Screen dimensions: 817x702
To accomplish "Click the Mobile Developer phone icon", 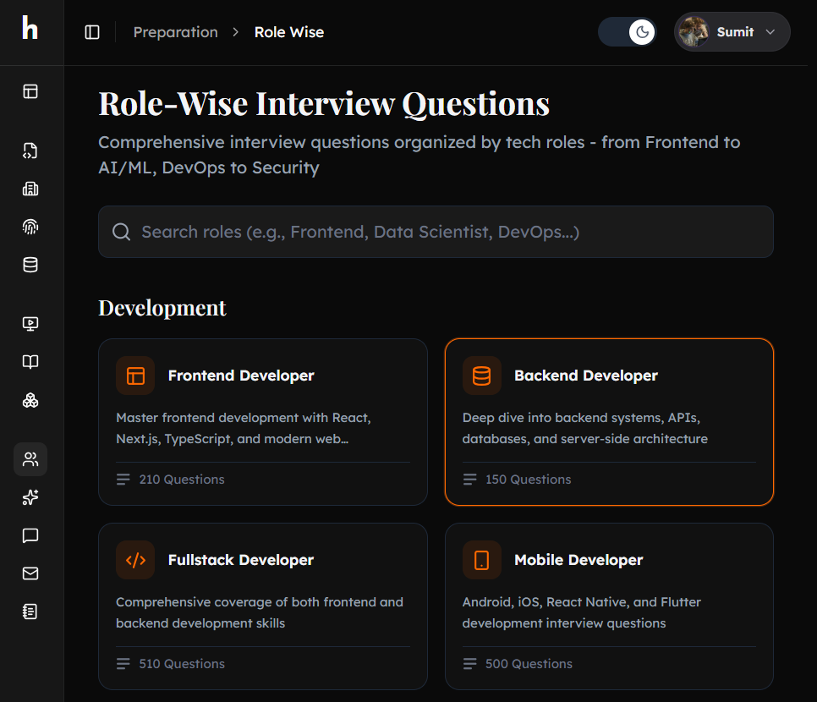I will coord(481,560).
